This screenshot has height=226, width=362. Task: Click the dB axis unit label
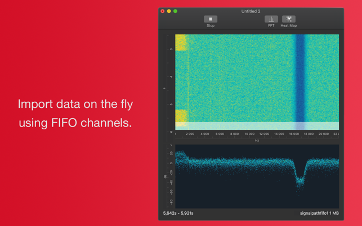(x=165, y=177)
